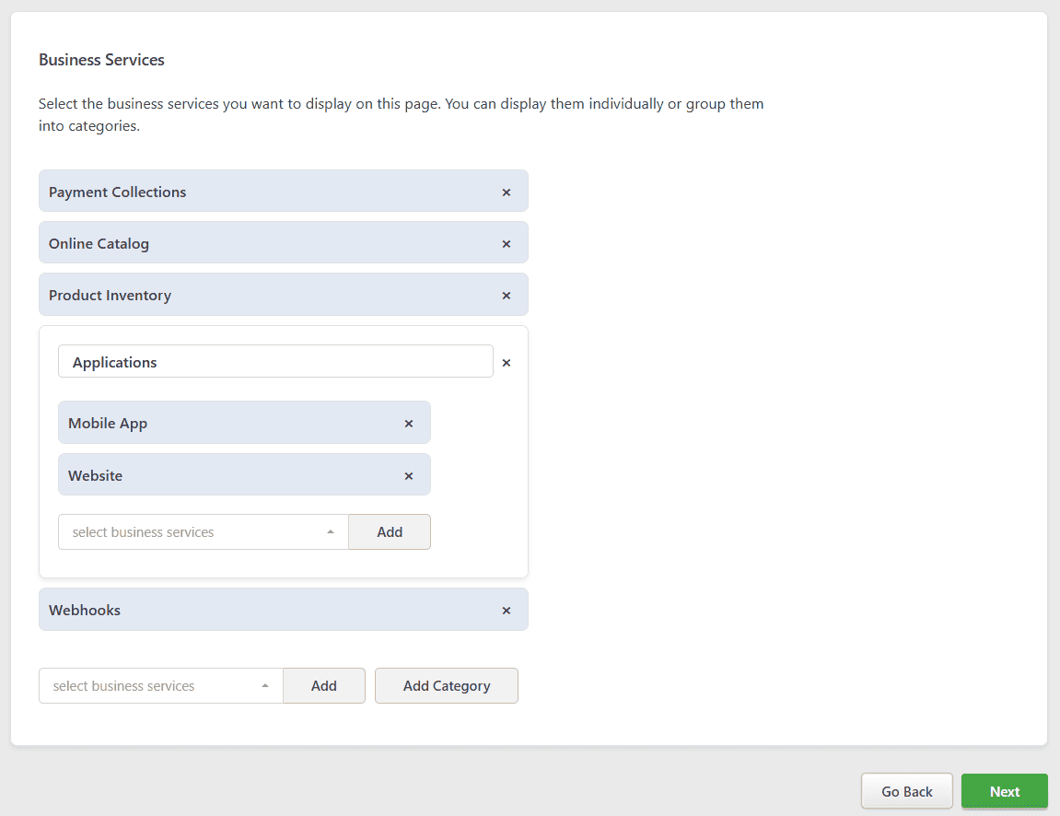Remove Mobile App from Applications
This screenshot has height=816, width=1060.
409,424
